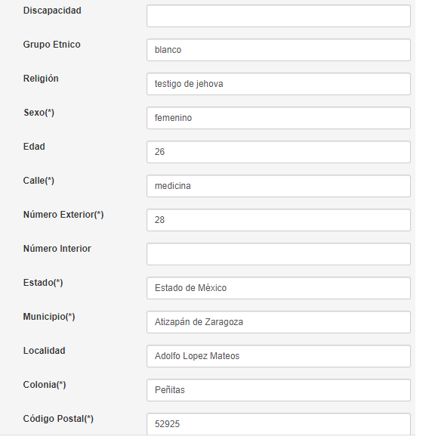The height and width of the screenshot is (440, 426).
Task: Click the Discapacidad label
Action: click(x=52, y=11)
